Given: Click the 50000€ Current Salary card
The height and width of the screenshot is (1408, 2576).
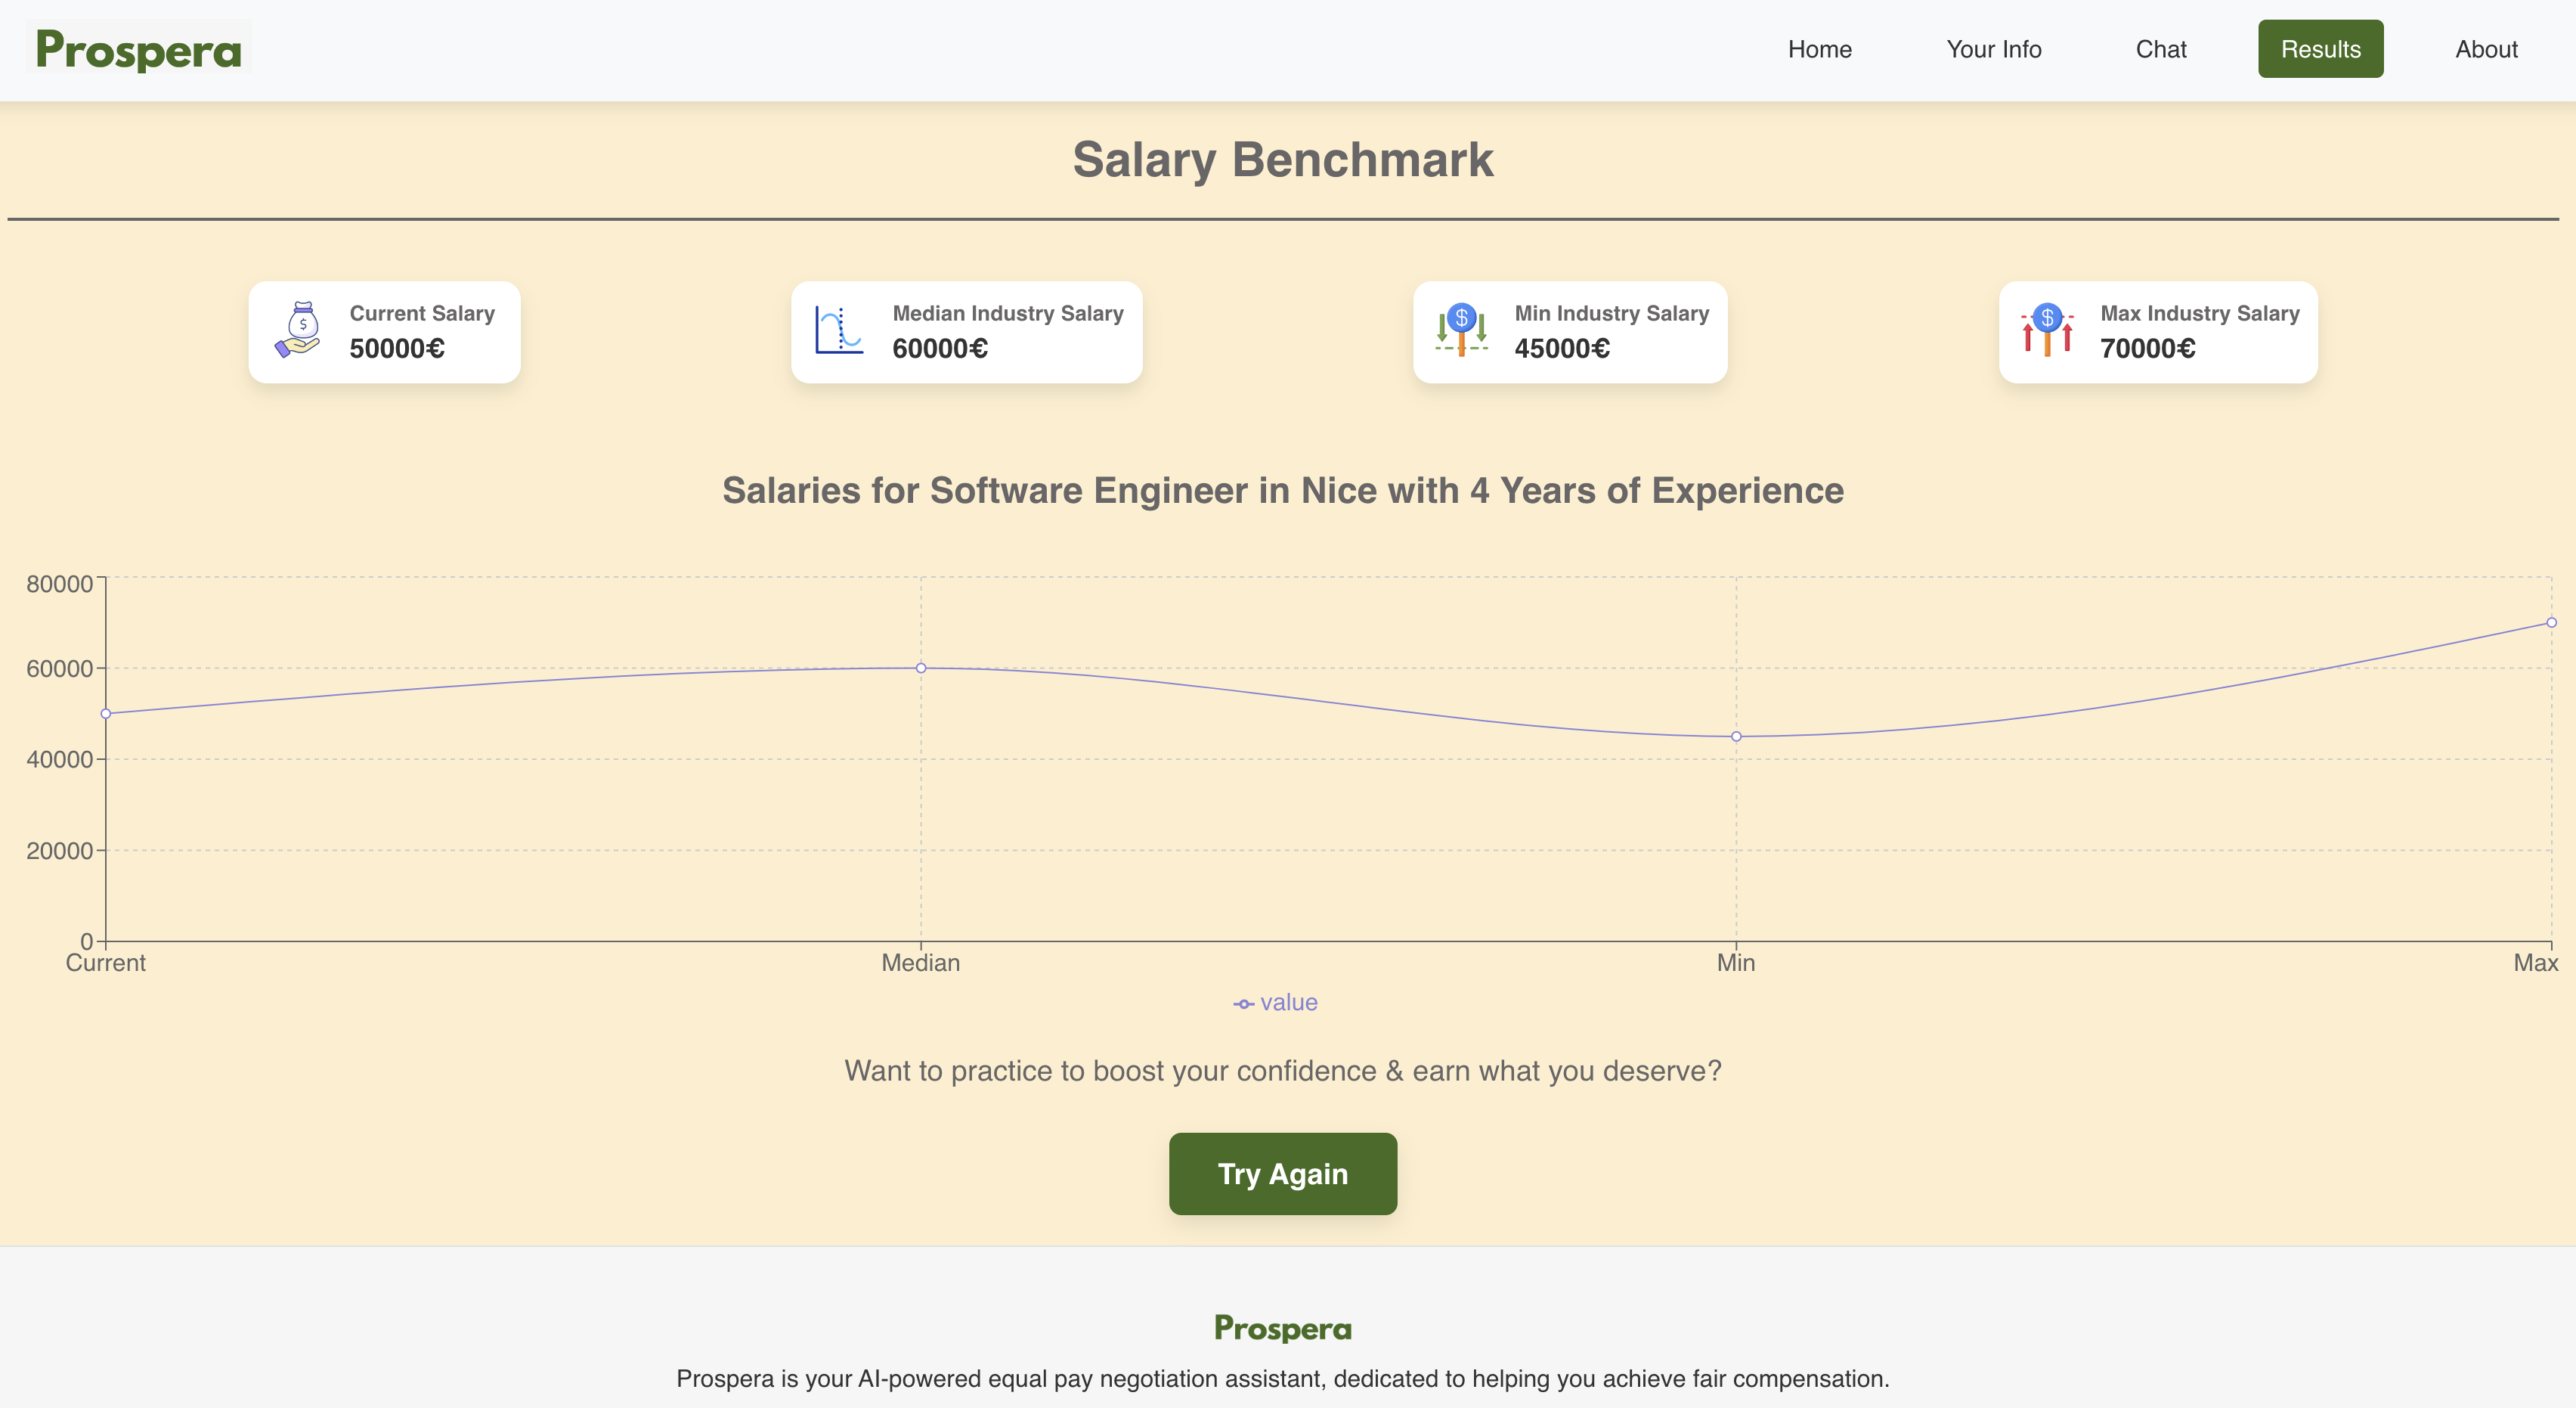Looking at the screenshot, I should (385, 332).
